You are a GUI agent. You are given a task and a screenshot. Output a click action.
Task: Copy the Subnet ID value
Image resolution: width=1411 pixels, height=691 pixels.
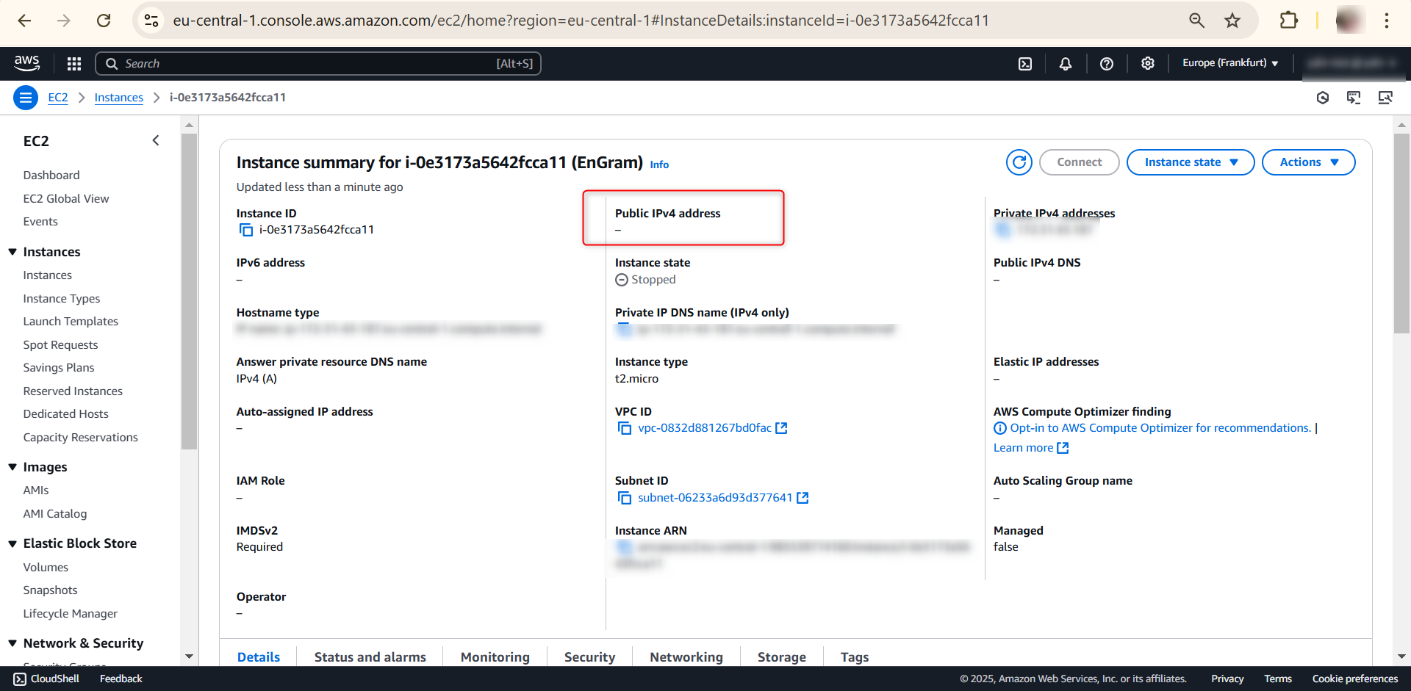(x=625, y=498)
